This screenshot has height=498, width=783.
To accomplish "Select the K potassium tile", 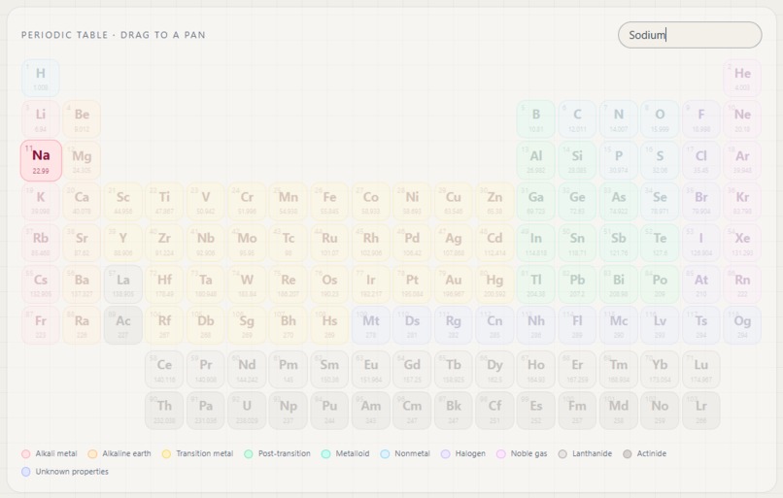I will tap(41, 202).
